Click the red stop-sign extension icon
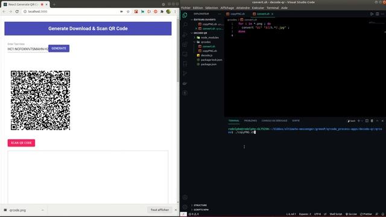Screen dimensions: 386x217 [156, 11]
